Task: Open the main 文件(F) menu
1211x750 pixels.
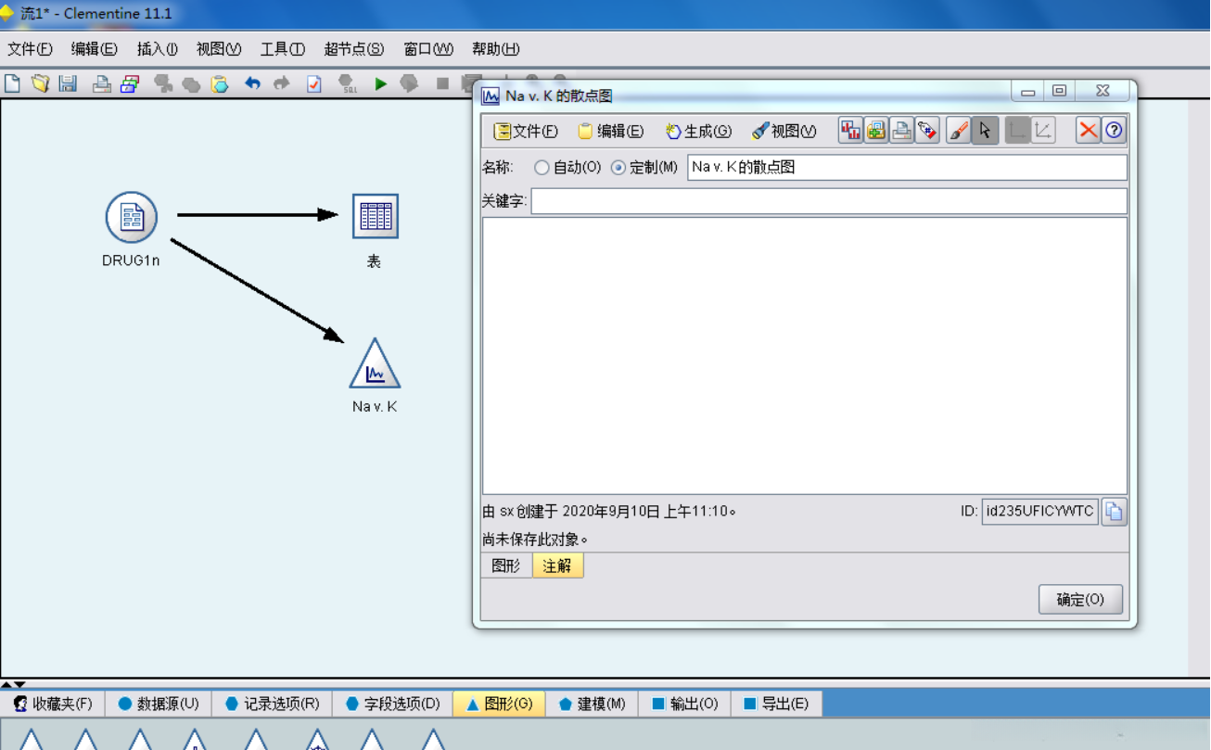Action: coord(30,49)
